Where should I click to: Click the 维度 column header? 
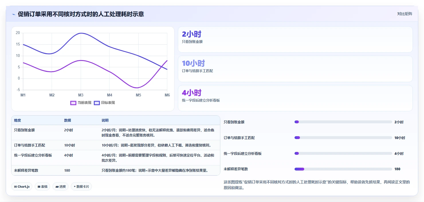[17, 120]
